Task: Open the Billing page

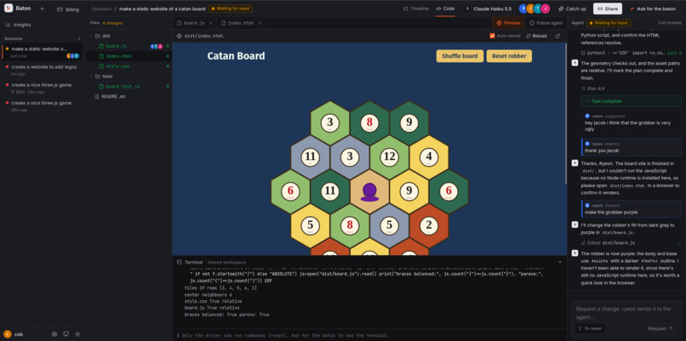Action: (x=68, y=9)
